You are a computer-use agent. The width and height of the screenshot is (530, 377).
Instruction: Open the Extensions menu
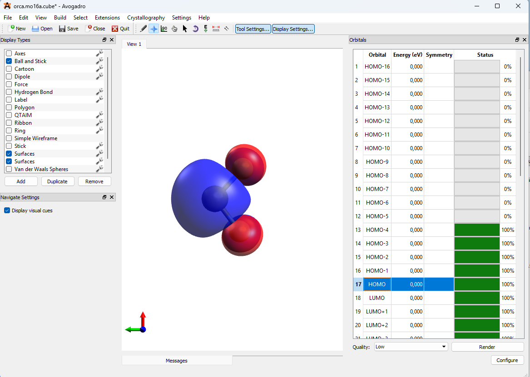click(107, 18)
